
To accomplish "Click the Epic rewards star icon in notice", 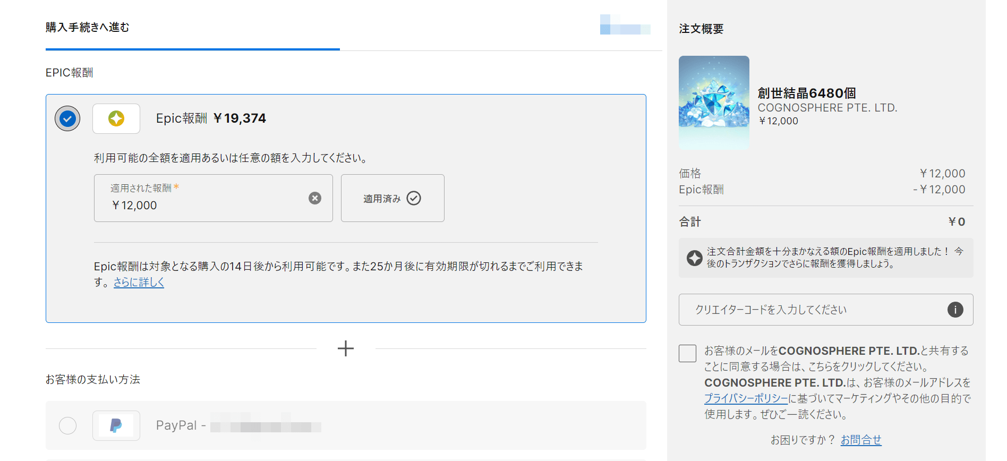I will (694, 258).
